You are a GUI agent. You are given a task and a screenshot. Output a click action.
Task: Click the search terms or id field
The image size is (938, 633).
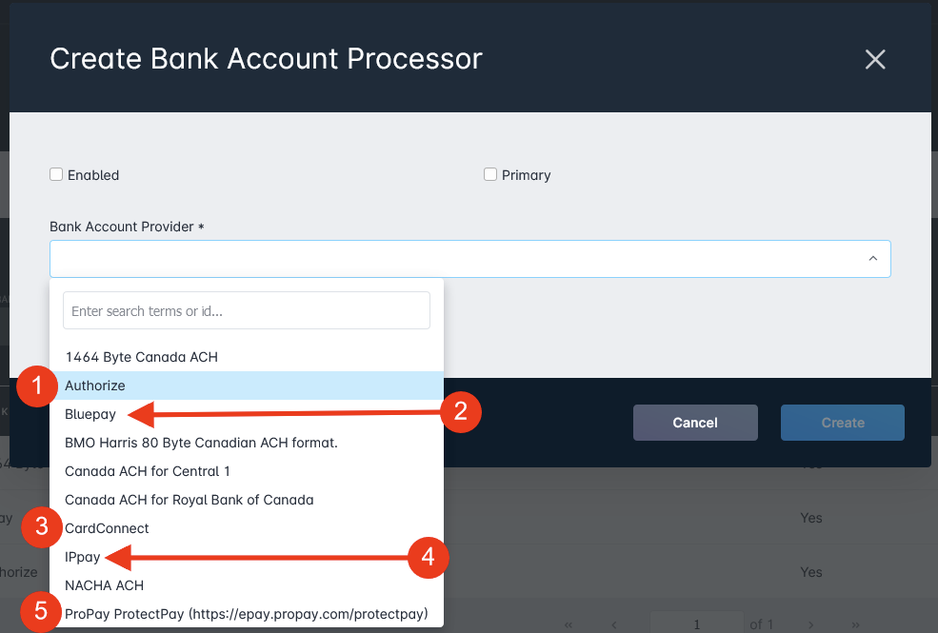(x=247, y=310)
